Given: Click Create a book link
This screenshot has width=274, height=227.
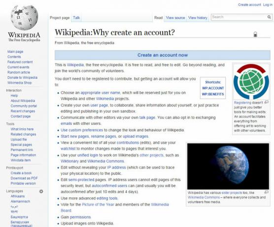Looking at the screenshot, I should [21, 173].
